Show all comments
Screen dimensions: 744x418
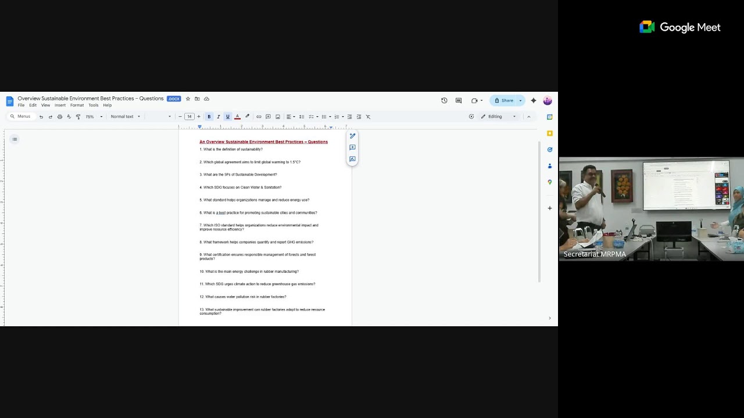coord(459,100)
